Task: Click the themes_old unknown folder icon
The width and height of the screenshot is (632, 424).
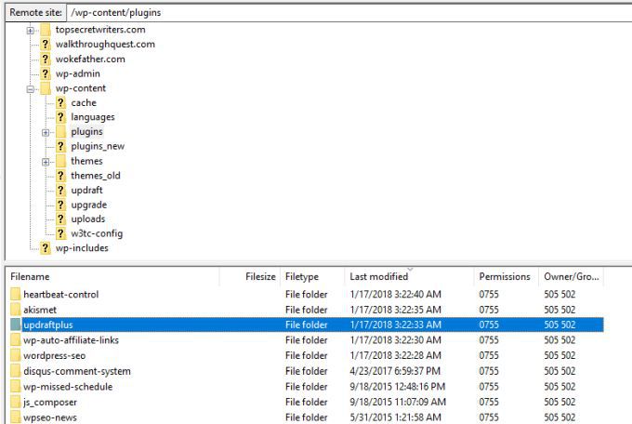Action: (x=60, y=176)
